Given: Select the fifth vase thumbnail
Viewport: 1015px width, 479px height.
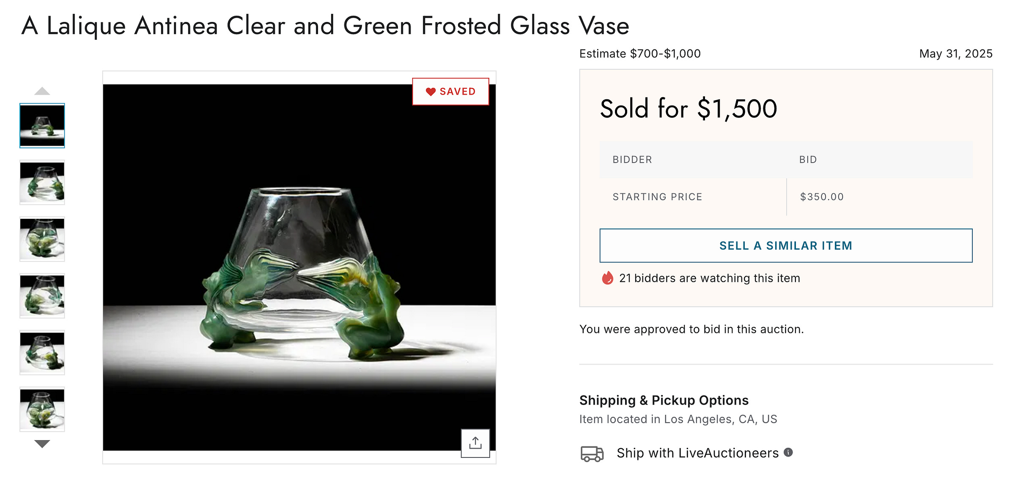Looking at the screenshot, I should 42,353.
